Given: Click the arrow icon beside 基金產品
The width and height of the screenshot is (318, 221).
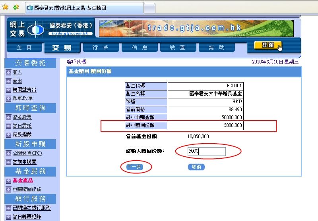Looking at the screenshot, I should point(8,181).
